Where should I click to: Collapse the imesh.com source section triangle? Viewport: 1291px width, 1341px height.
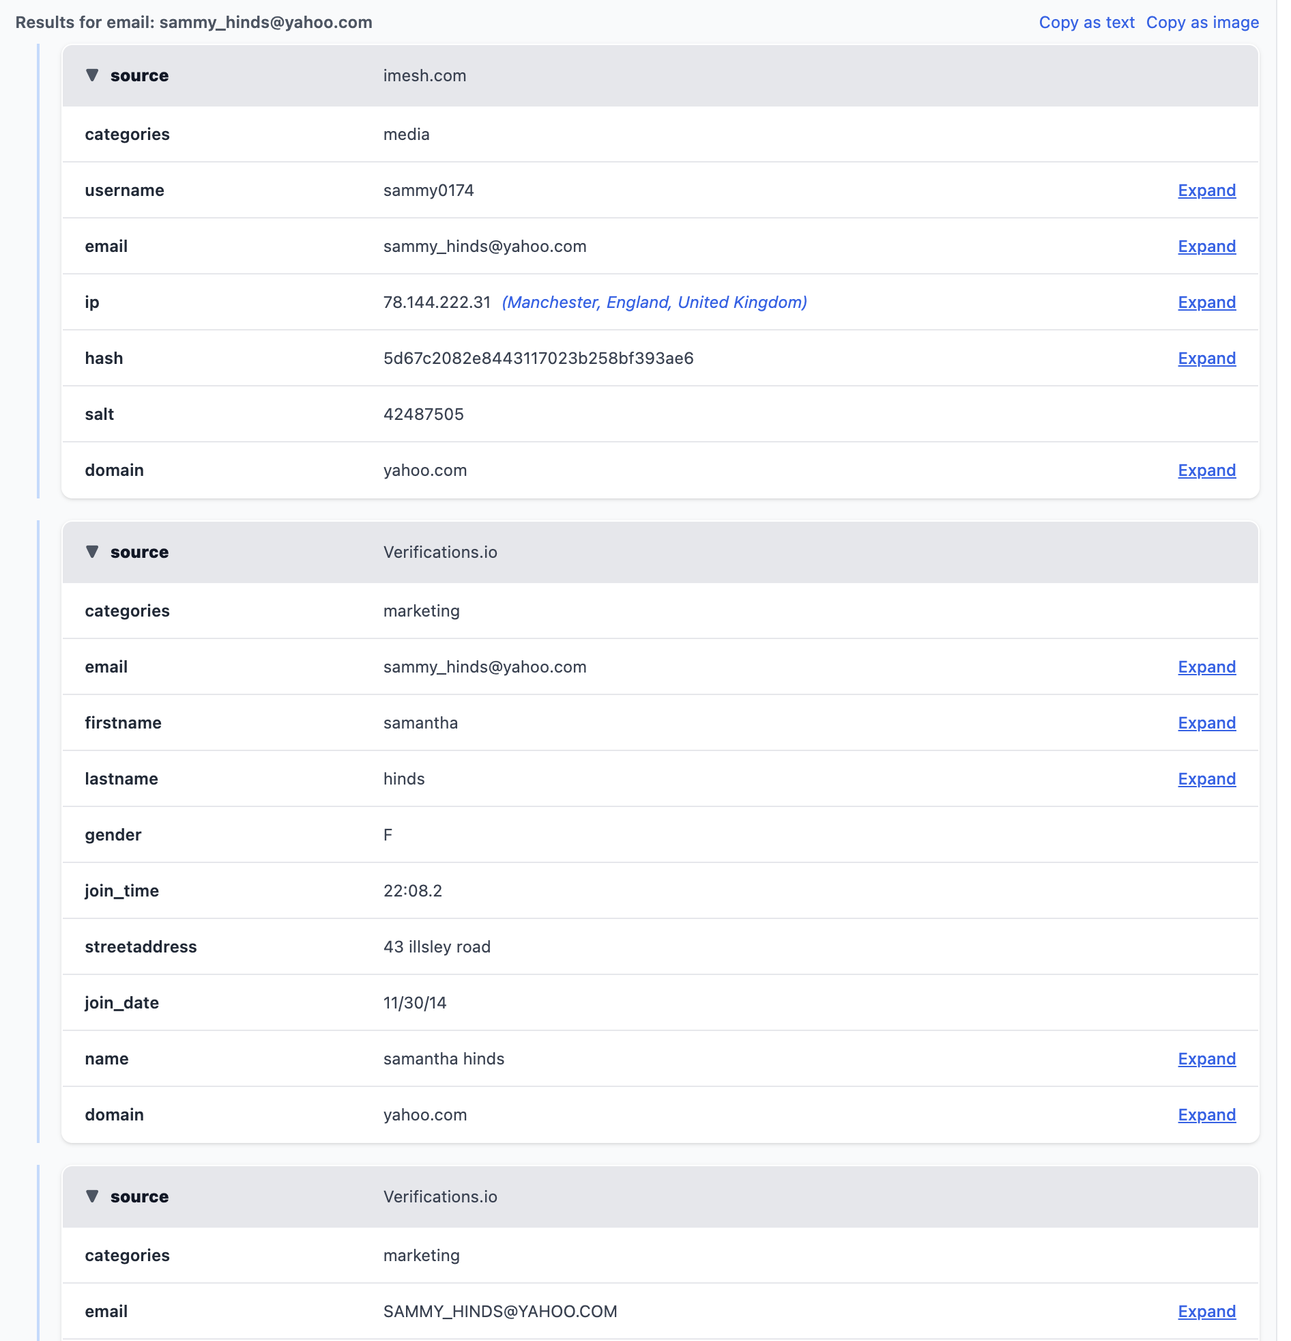coord(92,75)
